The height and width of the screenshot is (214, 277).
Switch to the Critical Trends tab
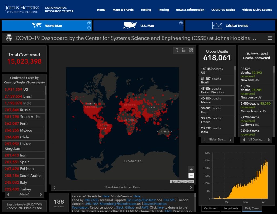[230, 25]
